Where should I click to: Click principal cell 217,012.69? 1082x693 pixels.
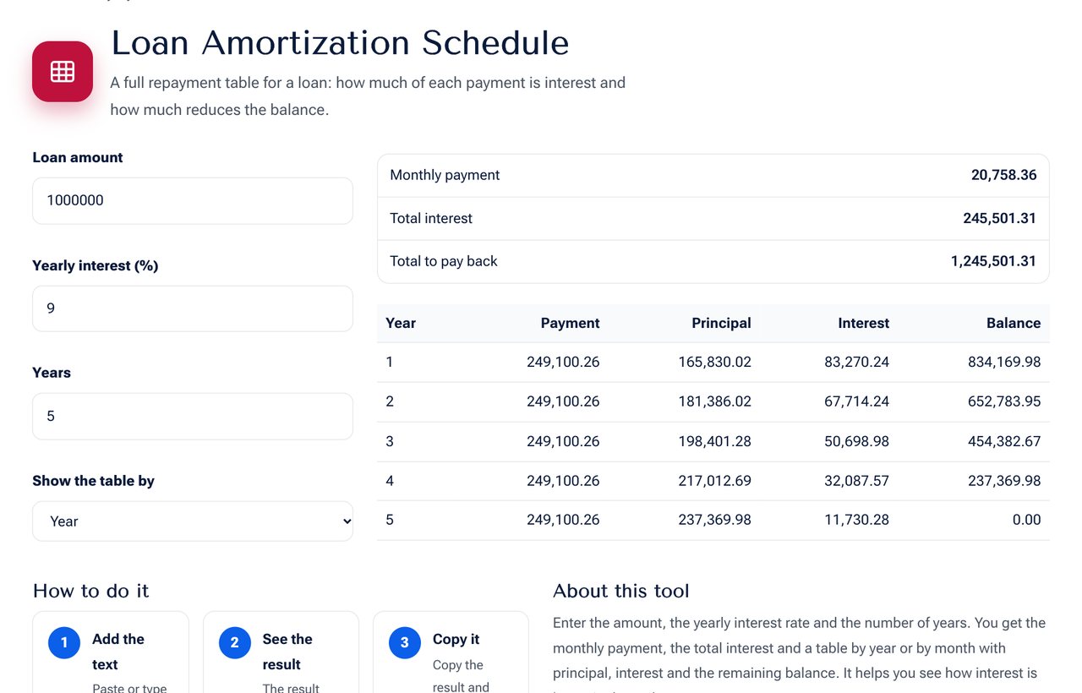tap(714, 481)
